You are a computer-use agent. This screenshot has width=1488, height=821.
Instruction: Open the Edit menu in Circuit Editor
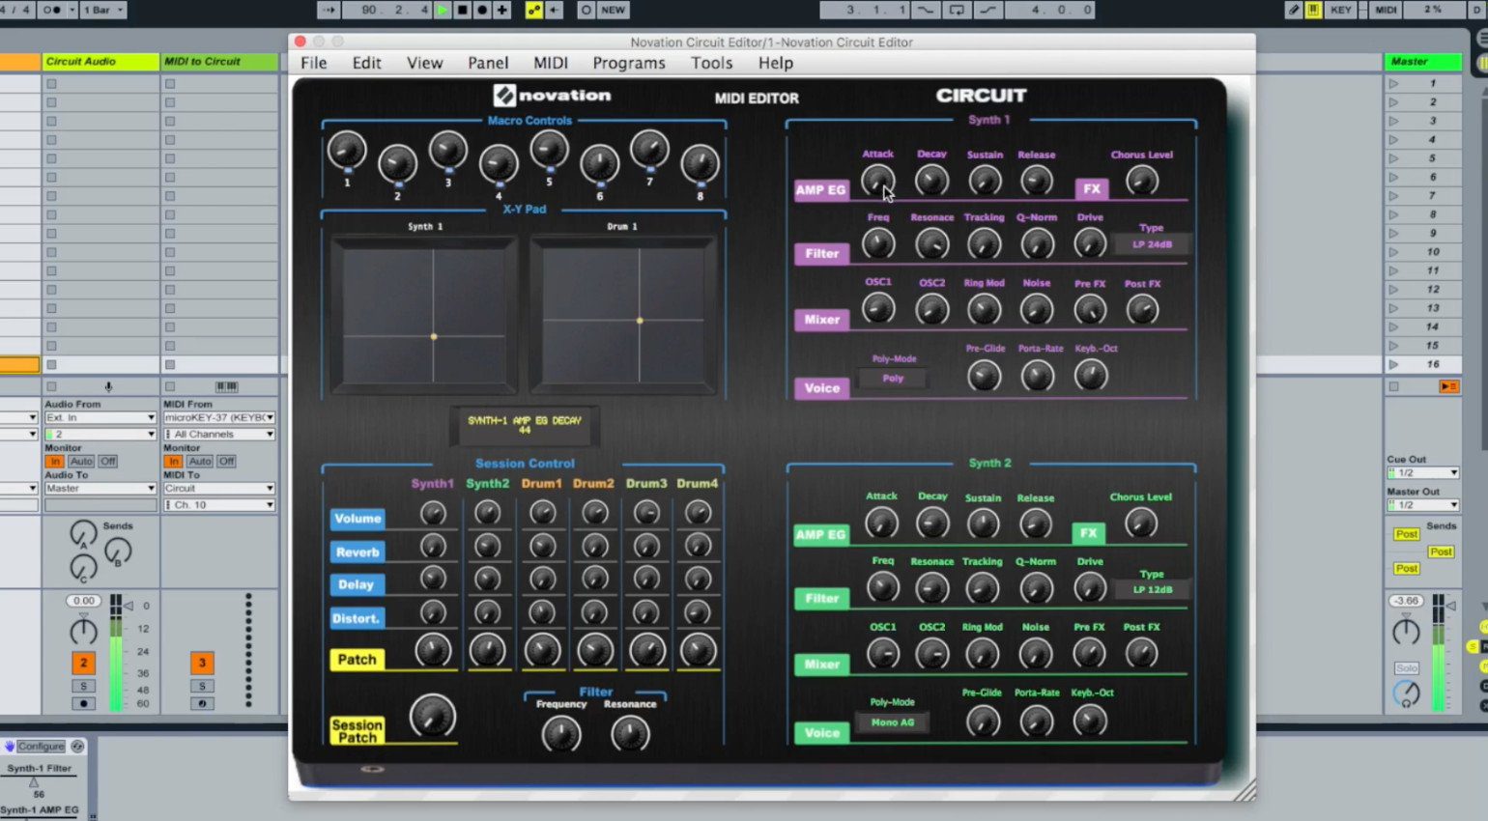367,63
